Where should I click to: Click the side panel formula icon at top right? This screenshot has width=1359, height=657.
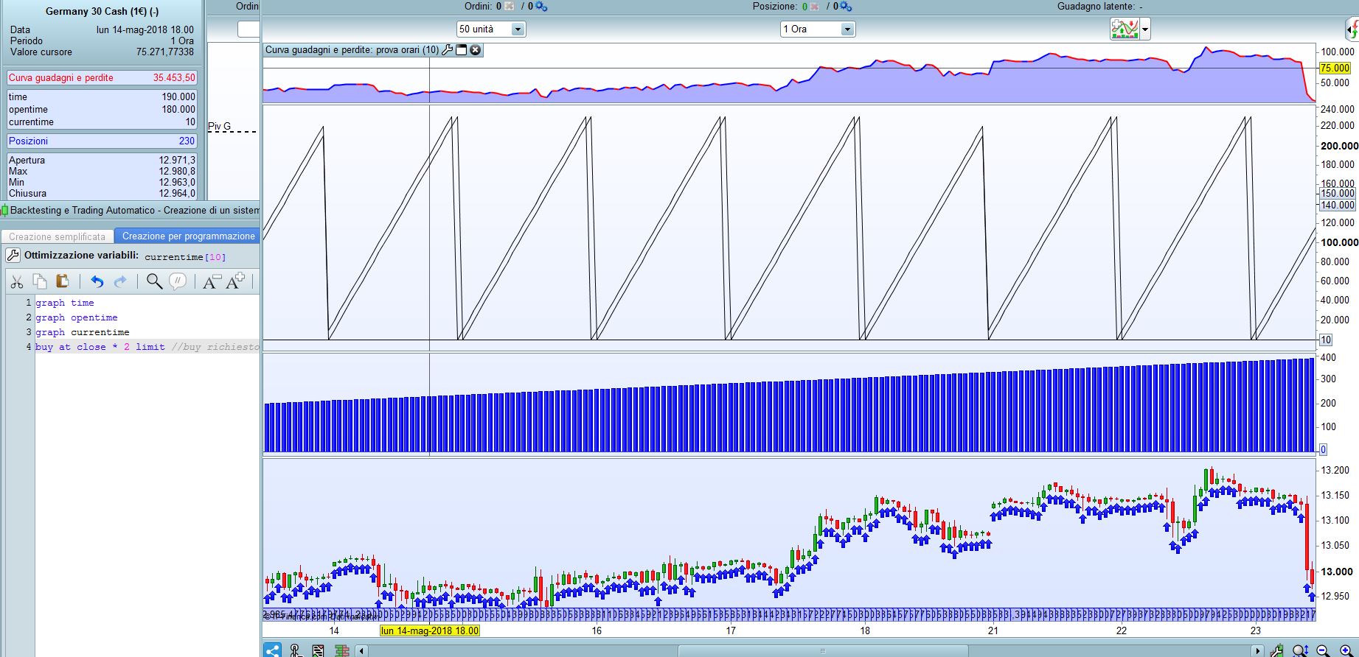tap(1352, 29)
